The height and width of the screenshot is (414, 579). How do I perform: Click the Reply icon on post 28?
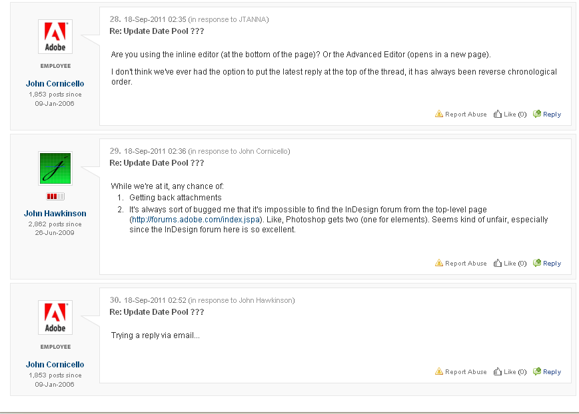point(536,114)
